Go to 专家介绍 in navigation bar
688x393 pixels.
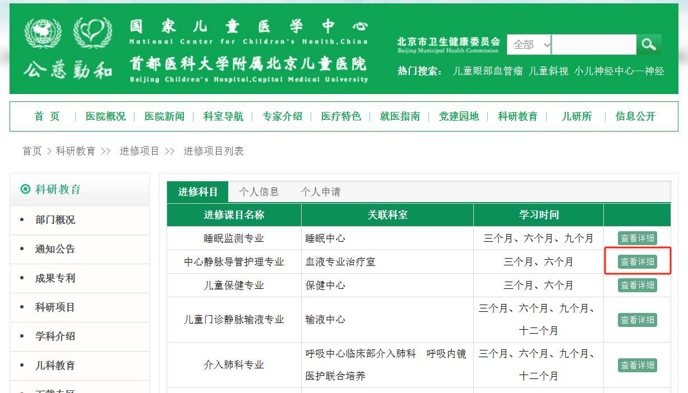[282, 116]
